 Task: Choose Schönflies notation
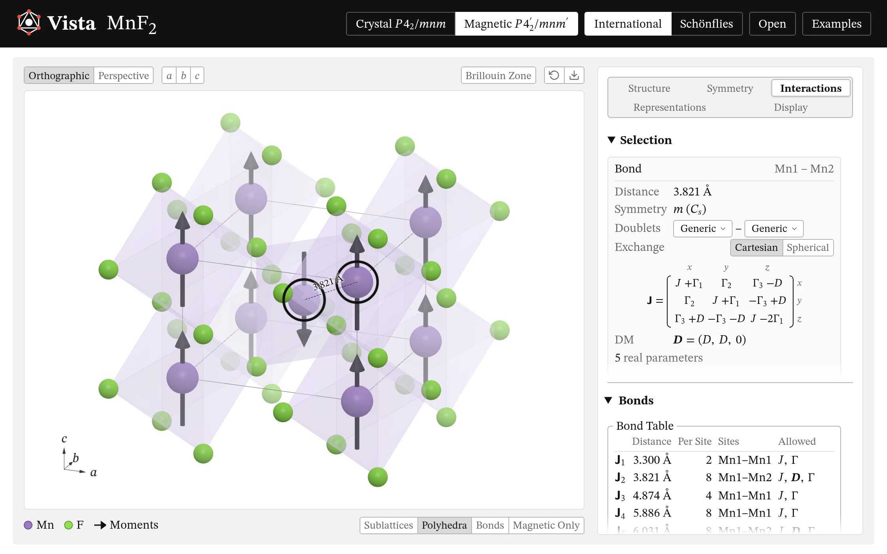(x=706, y=24)
